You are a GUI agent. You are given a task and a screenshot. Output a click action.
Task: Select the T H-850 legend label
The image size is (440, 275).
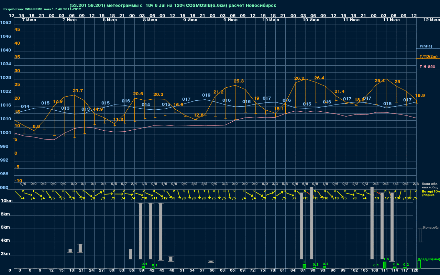pos(427,67)
